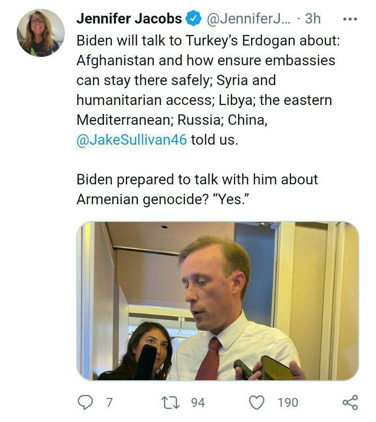
Task: Tap the tweet paragraph about Turkey's Erdogan
Action: click(208, 90)
